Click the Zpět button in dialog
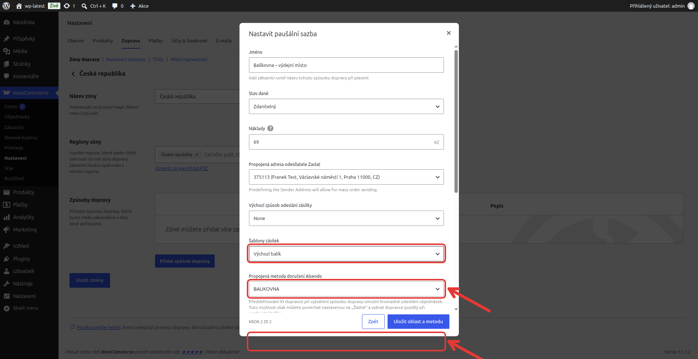The height and width of the screenshot is (359, 698). click(373, 322)
